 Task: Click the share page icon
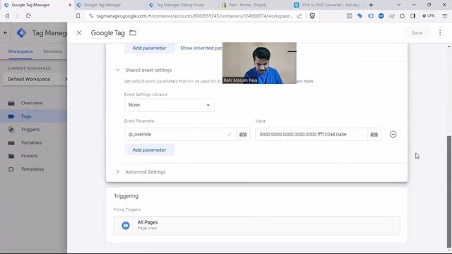click(x=299, y=16)
